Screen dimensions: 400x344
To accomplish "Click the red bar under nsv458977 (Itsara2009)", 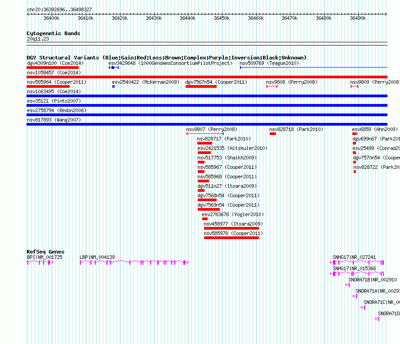I will [x=231, y=228].
